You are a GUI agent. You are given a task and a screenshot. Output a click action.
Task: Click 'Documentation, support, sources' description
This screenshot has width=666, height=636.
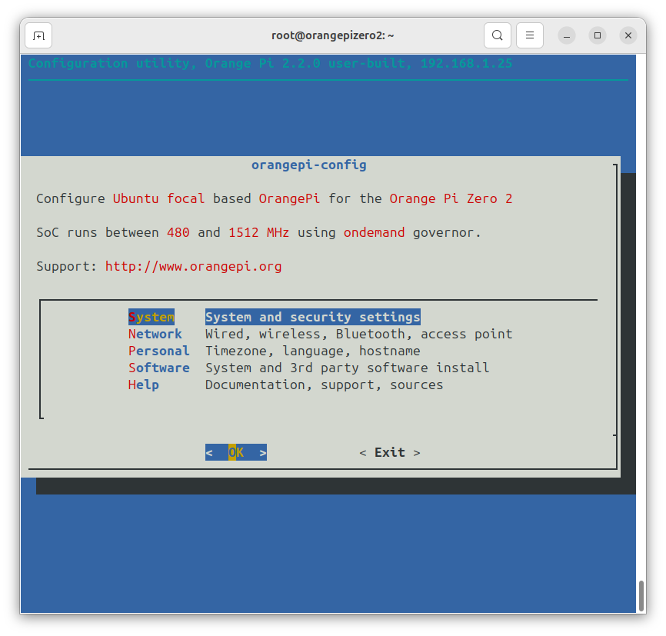coord(324,385)
